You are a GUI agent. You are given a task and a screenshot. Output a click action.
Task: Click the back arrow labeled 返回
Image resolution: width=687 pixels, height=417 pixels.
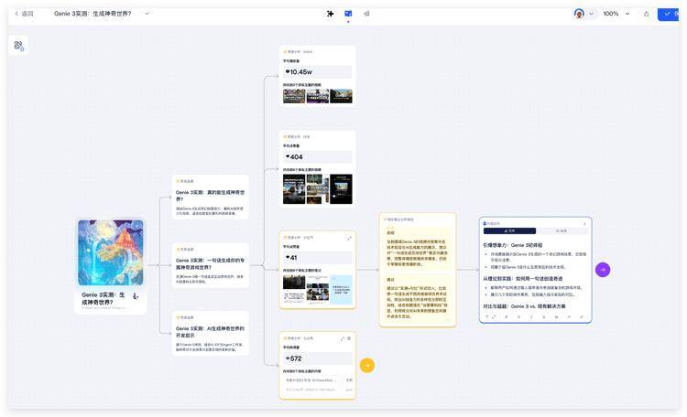24,14
